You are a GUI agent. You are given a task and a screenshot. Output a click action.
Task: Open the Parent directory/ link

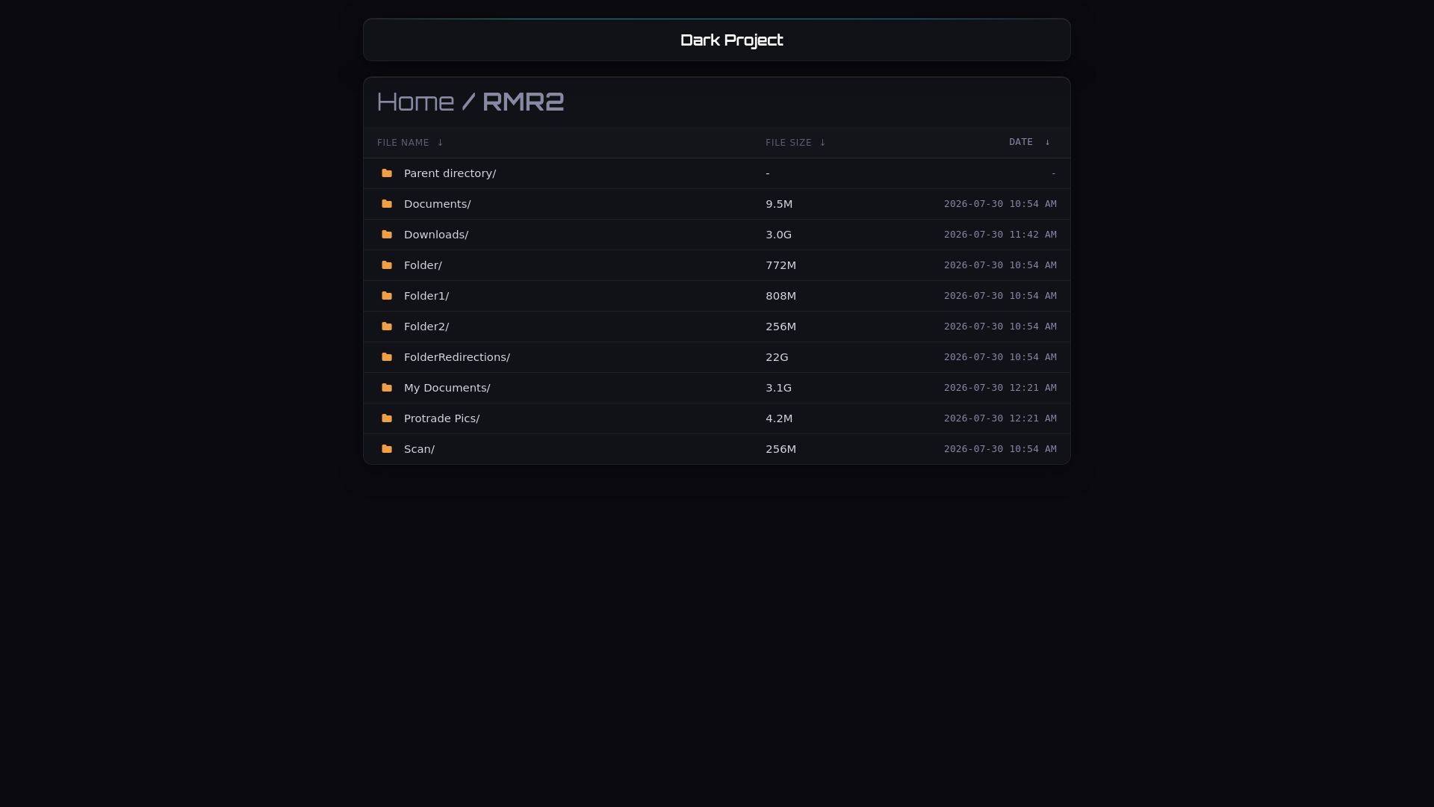450,173
